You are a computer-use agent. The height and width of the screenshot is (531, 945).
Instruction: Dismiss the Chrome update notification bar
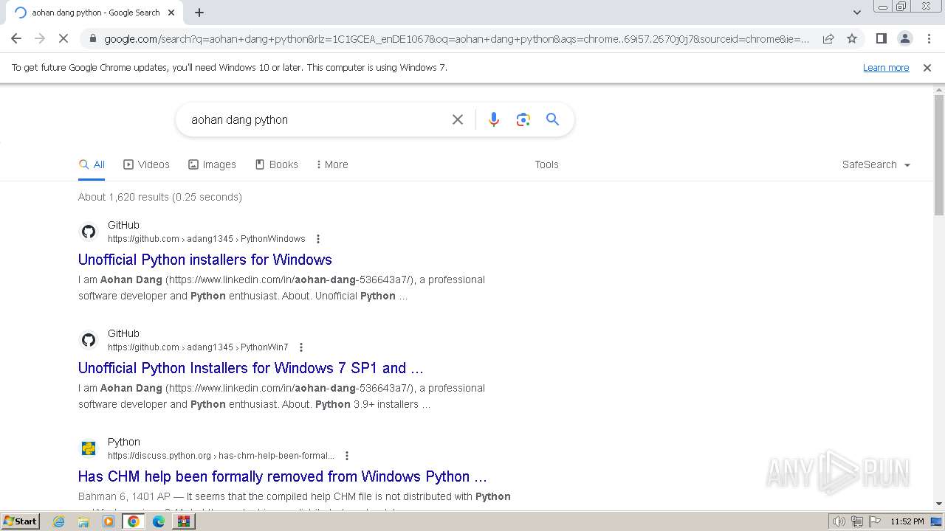pos(927,67)
